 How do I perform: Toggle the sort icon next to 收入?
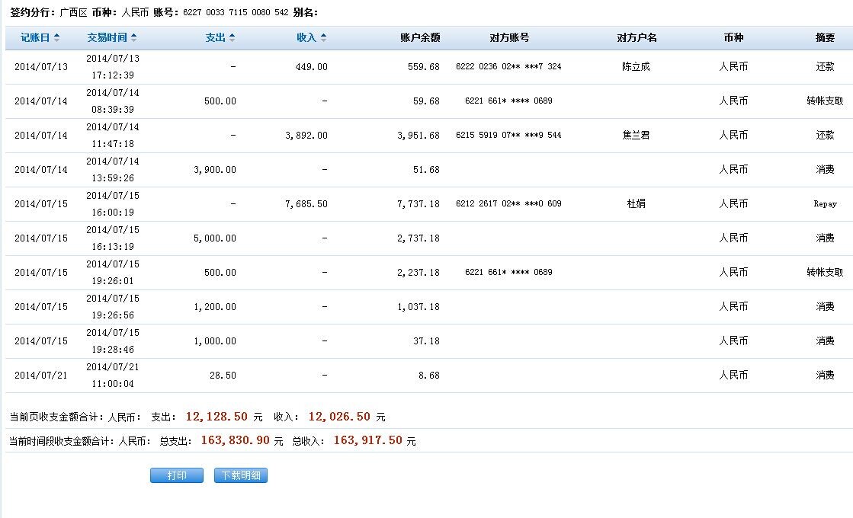[x=323, y=37]
